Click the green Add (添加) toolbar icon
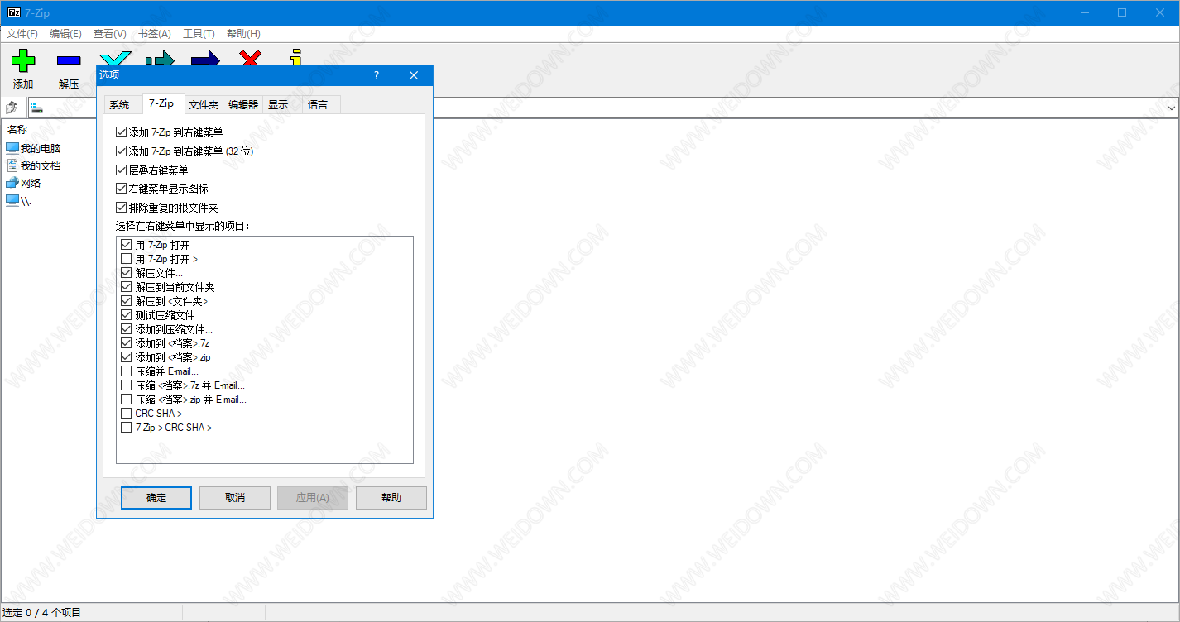 (23, 61)
